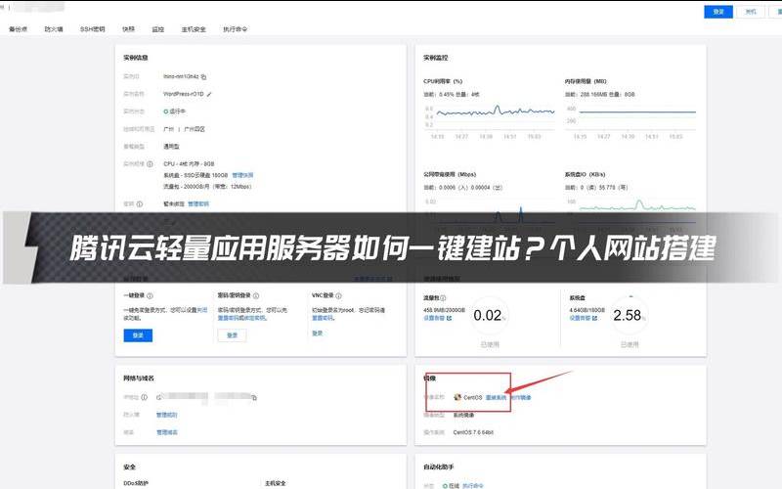
Task: Click 制作镜像 link in 镜像 card
Action: tap(521, 398)
